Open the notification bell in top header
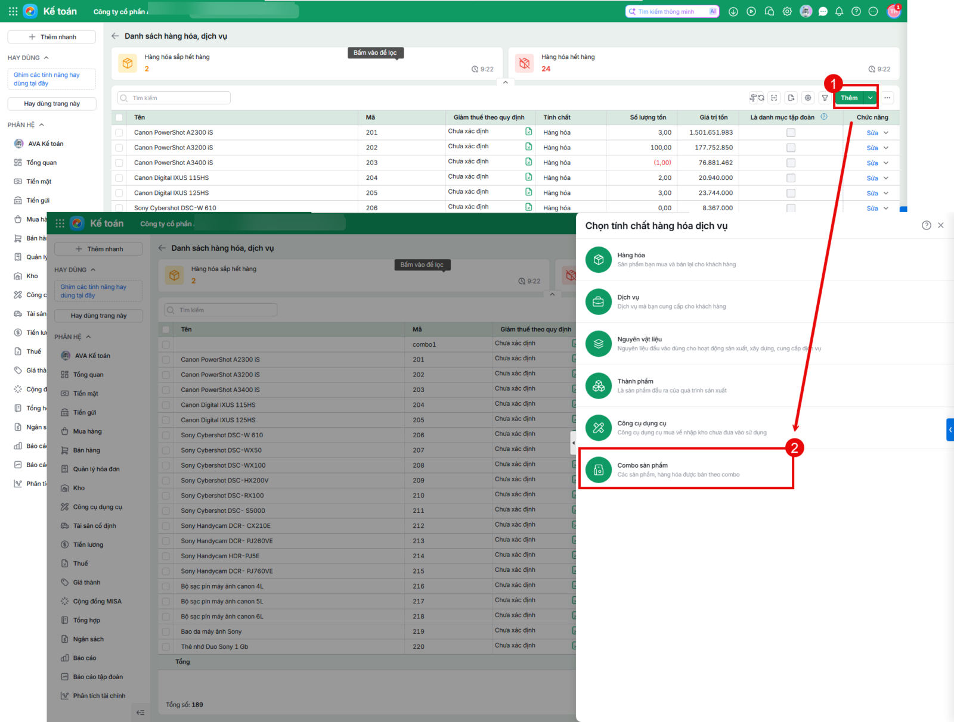 pos(839,11)
